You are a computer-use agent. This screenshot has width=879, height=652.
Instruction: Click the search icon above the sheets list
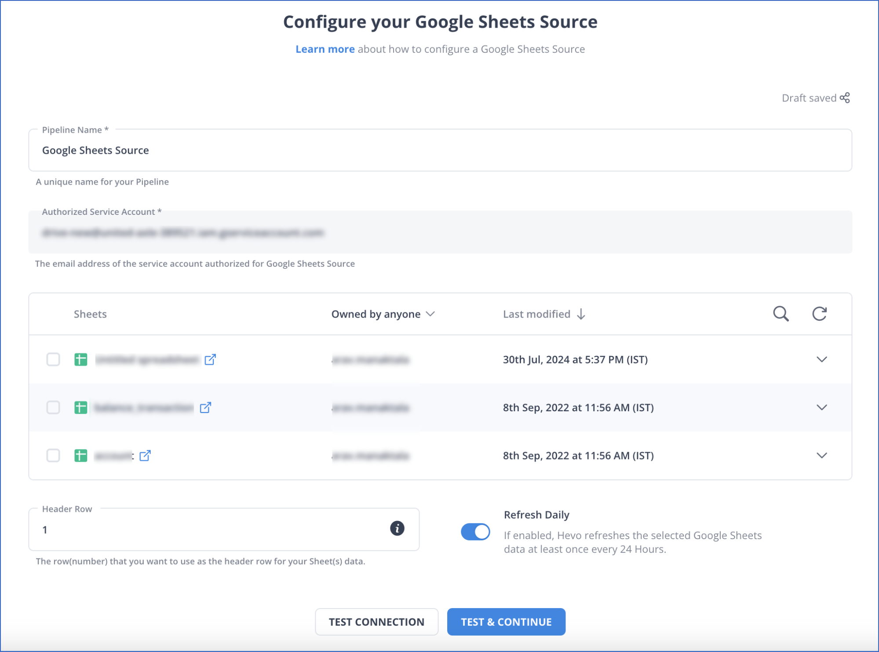coord(781,314)
